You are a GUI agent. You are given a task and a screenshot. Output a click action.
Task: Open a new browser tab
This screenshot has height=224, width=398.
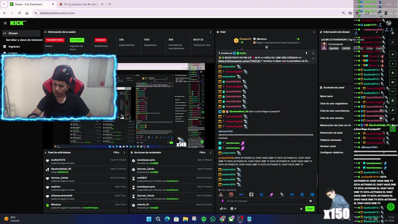pos(110,4)
